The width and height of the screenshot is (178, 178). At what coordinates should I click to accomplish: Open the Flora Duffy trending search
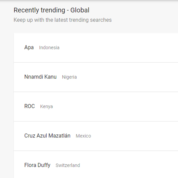pyautogui.click(x=37, y=165)
